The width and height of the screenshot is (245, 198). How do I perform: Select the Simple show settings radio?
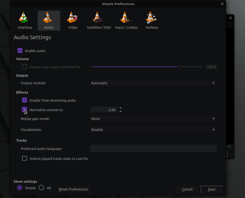pyautogui.click(x=20, y=188)
